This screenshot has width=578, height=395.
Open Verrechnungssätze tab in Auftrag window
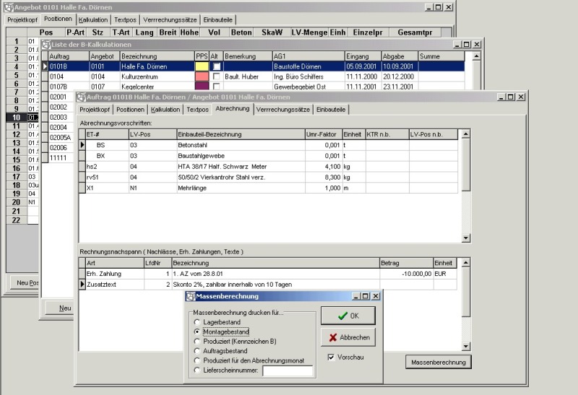pyautogui.click(x=282, y=110)
